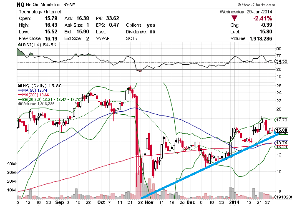Click the Last value 15.80 in header
The height and width of the screenshot is (206, 292).
click(x=266, y=32)
